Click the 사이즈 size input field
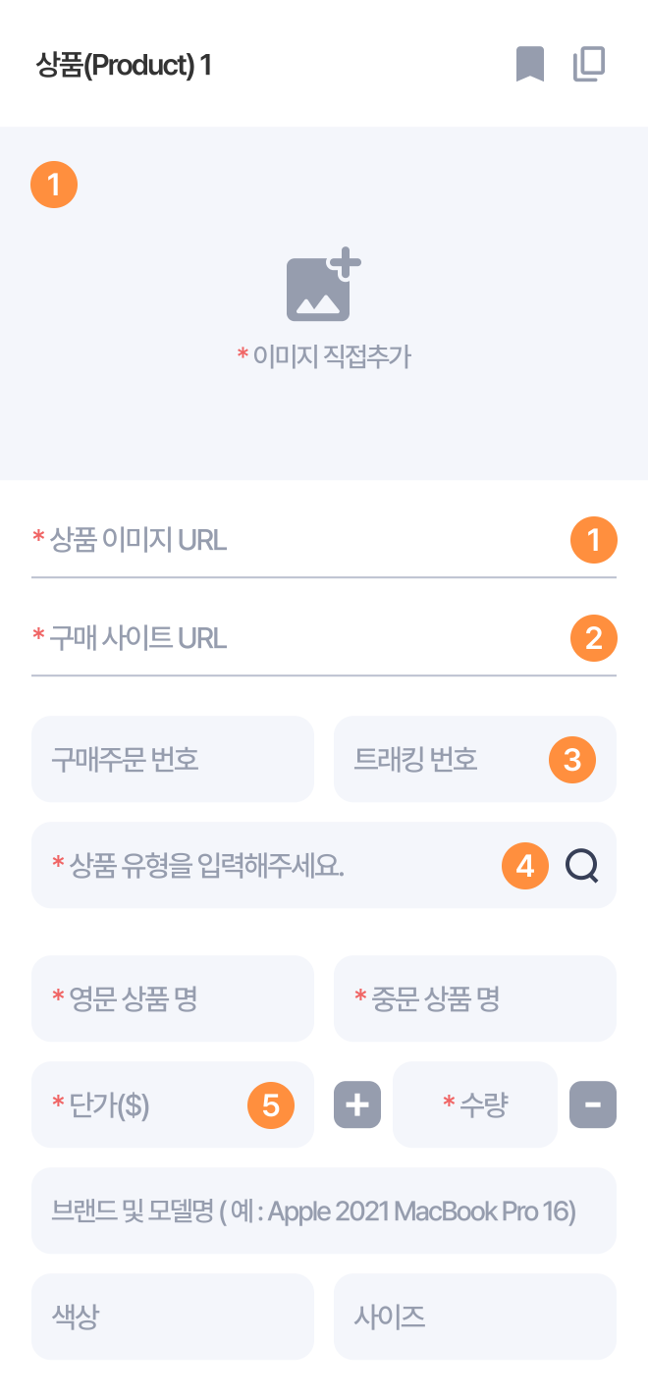This screenshot has width=648, height=1399. pos(475,1317)
